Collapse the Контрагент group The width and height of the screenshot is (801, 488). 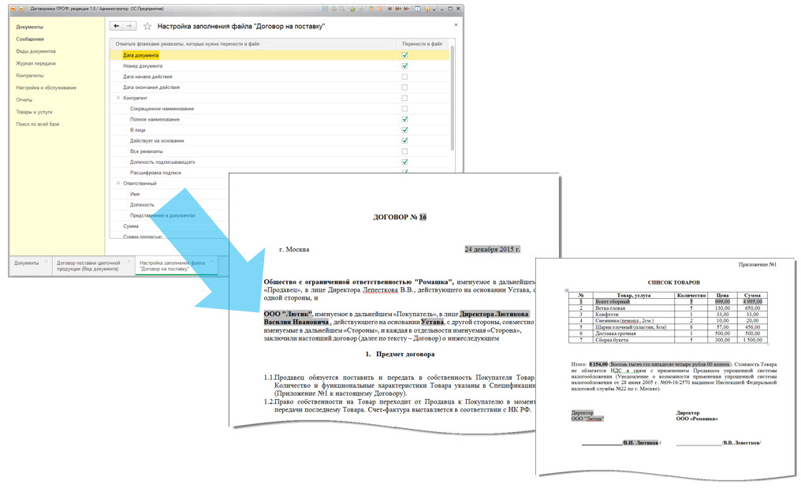coord(118,98)
